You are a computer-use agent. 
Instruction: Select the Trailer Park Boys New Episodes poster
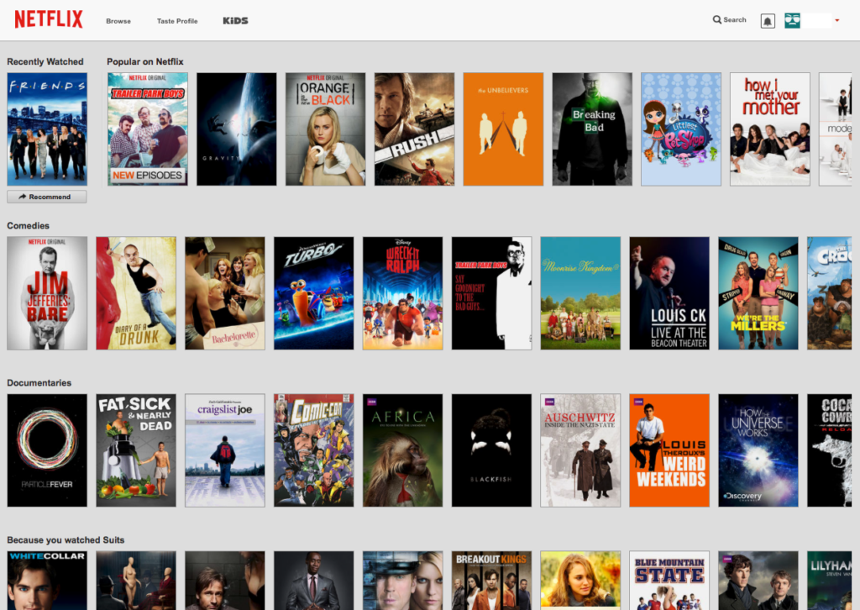(148, 129)
